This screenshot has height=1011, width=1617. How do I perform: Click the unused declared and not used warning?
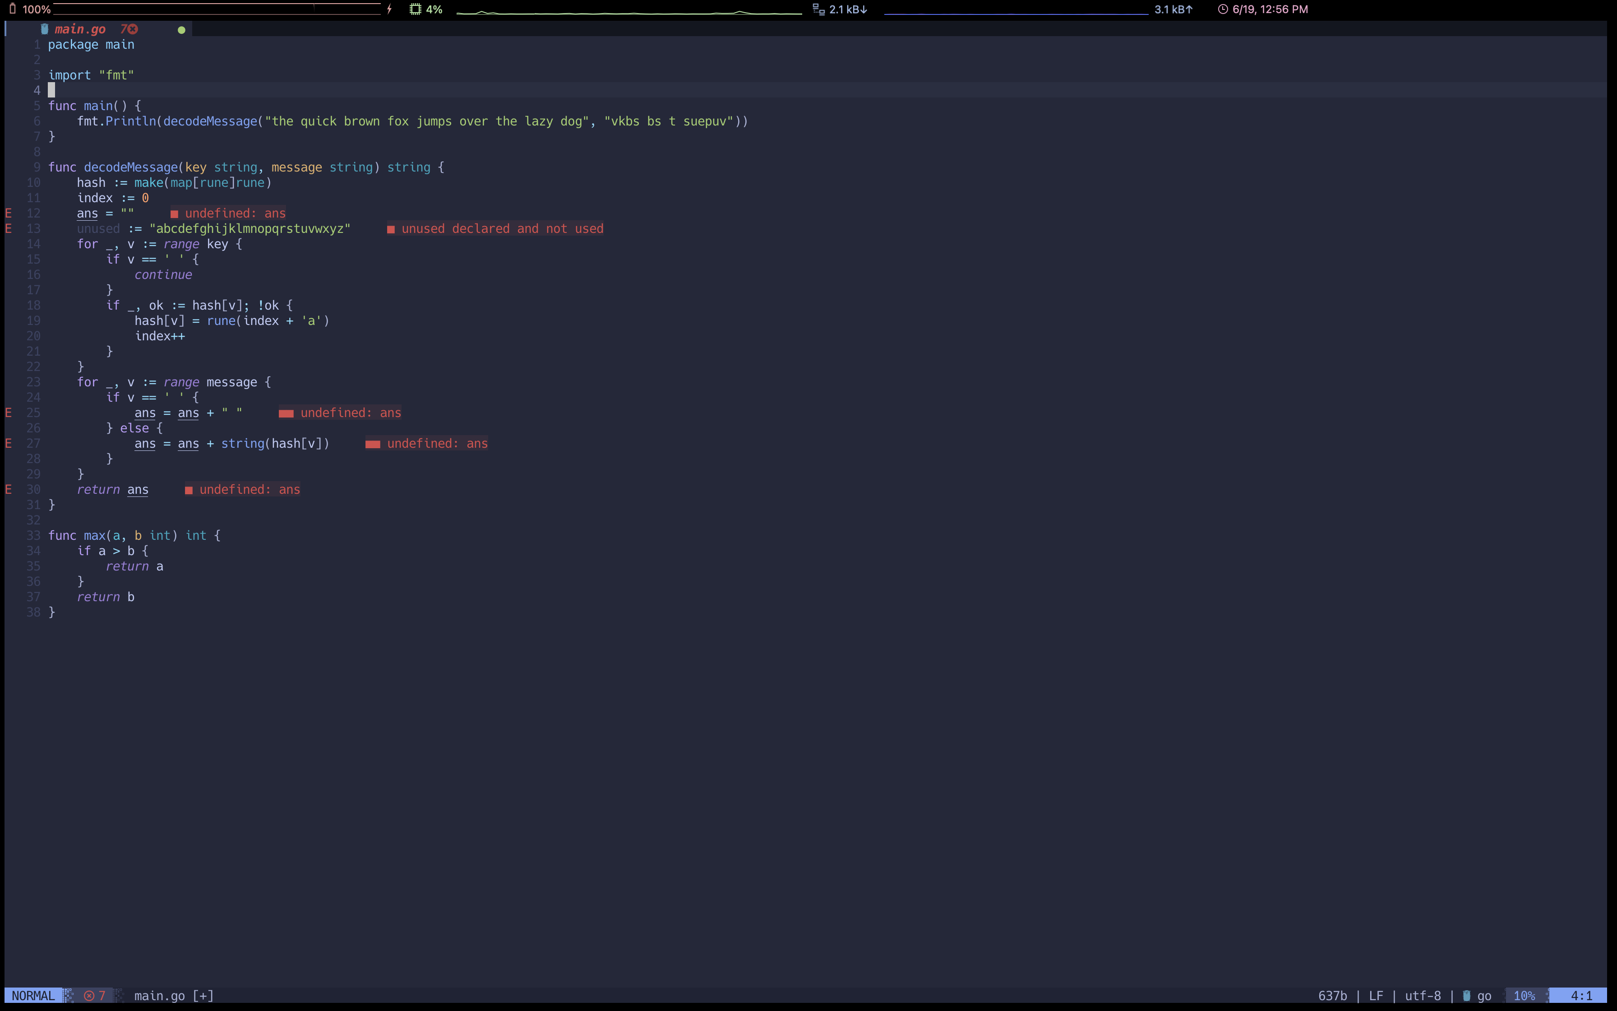(496, 228)
